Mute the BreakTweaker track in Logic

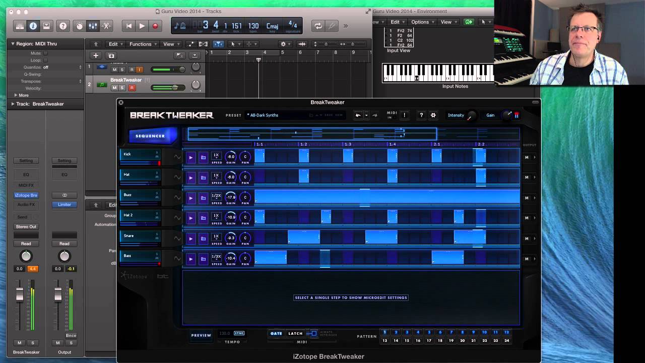pos(114,88)
